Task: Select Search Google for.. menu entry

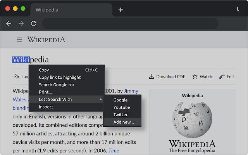Action: [57, 85]
